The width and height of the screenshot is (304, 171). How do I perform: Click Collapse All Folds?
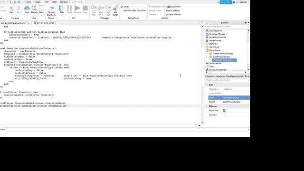click(173, 15)
